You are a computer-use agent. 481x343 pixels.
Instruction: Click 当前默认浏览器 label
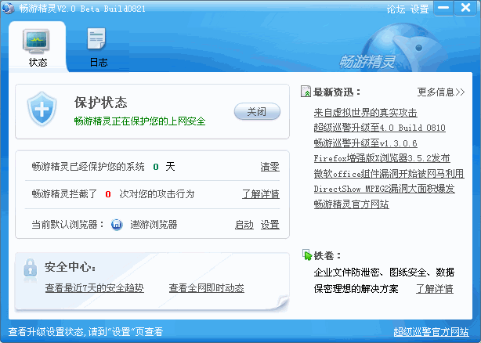(x=67, y=225)
